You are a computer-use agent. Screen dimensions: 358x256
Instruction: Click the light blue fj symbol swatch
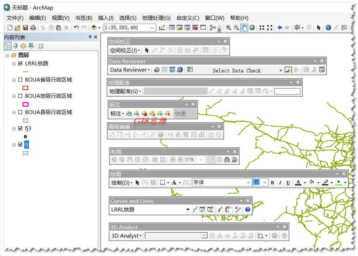coord(26,153)
